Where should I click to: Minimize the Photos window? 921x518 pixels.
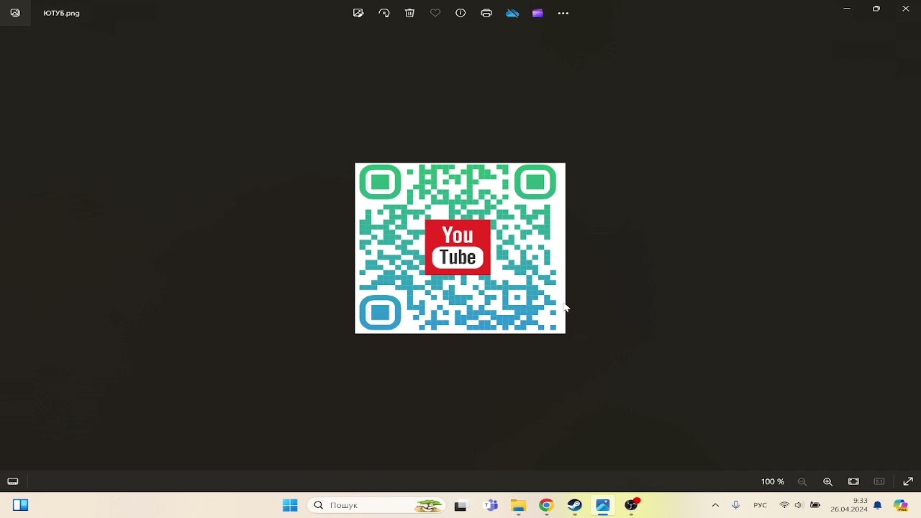847,9
